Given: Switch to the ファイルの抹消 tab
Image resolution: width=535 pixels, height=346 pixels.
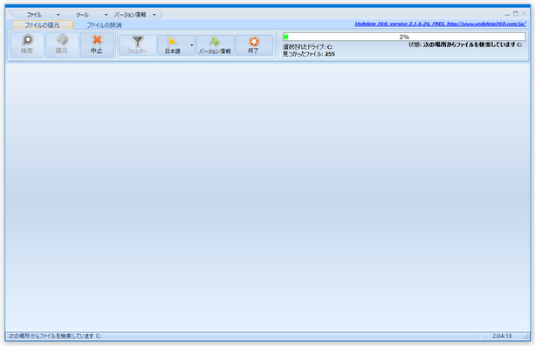Looking at the screenshot, I should click(104, 25).
